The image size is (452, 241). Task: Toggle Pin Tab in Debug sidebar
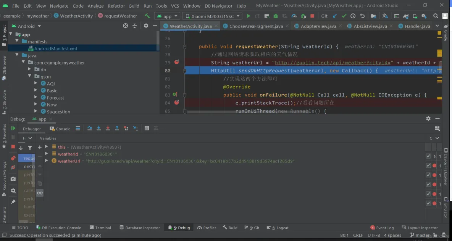(x=13, y=202)
